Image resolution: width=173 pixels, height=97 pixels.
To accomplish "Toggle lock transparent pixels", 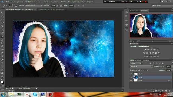I will (x=139, y=70).
